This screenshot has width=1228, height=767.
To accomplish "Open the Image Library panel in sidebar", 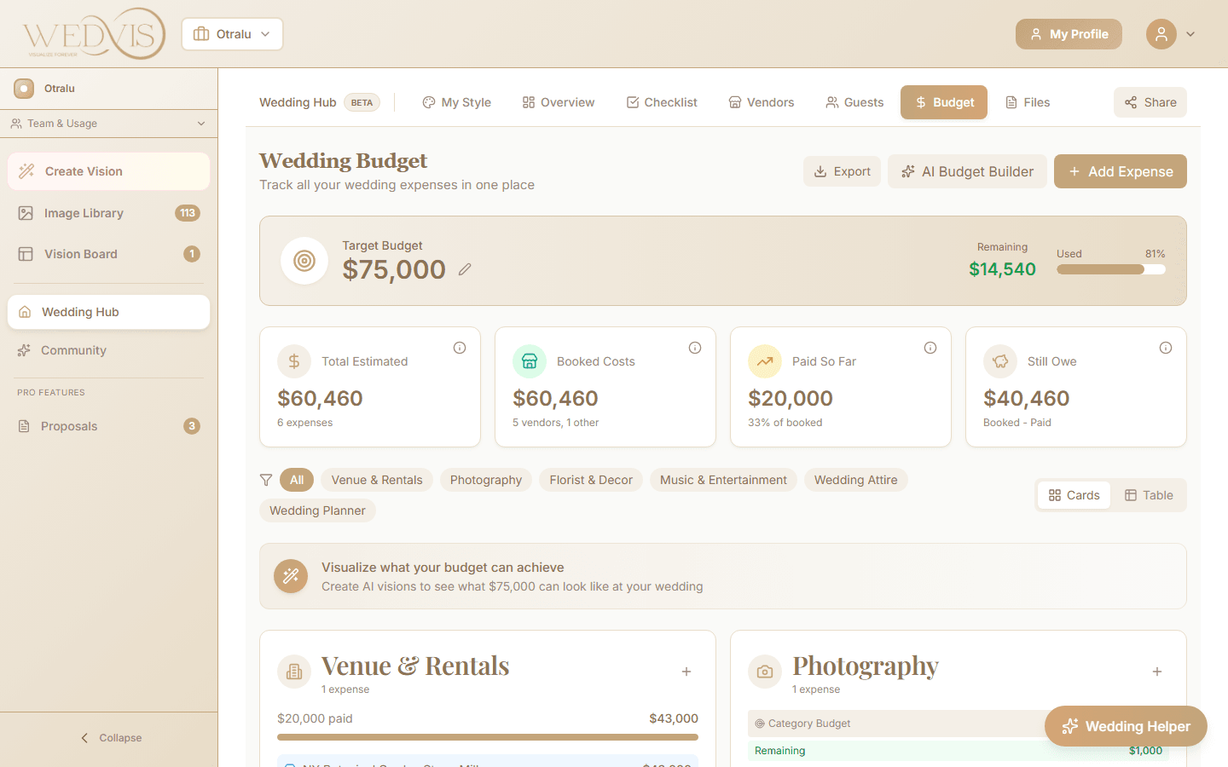I will [x=82, y=212].
